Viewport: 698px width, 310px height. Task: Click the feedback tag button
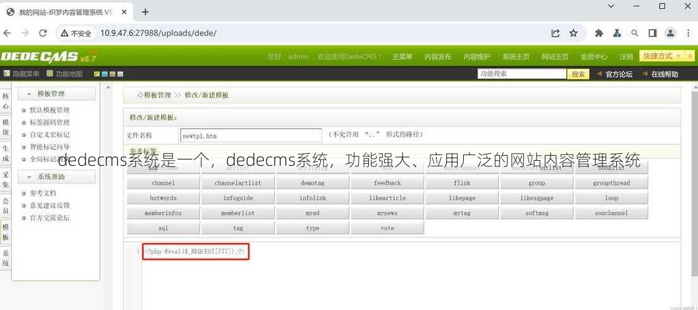click(387, 183)
